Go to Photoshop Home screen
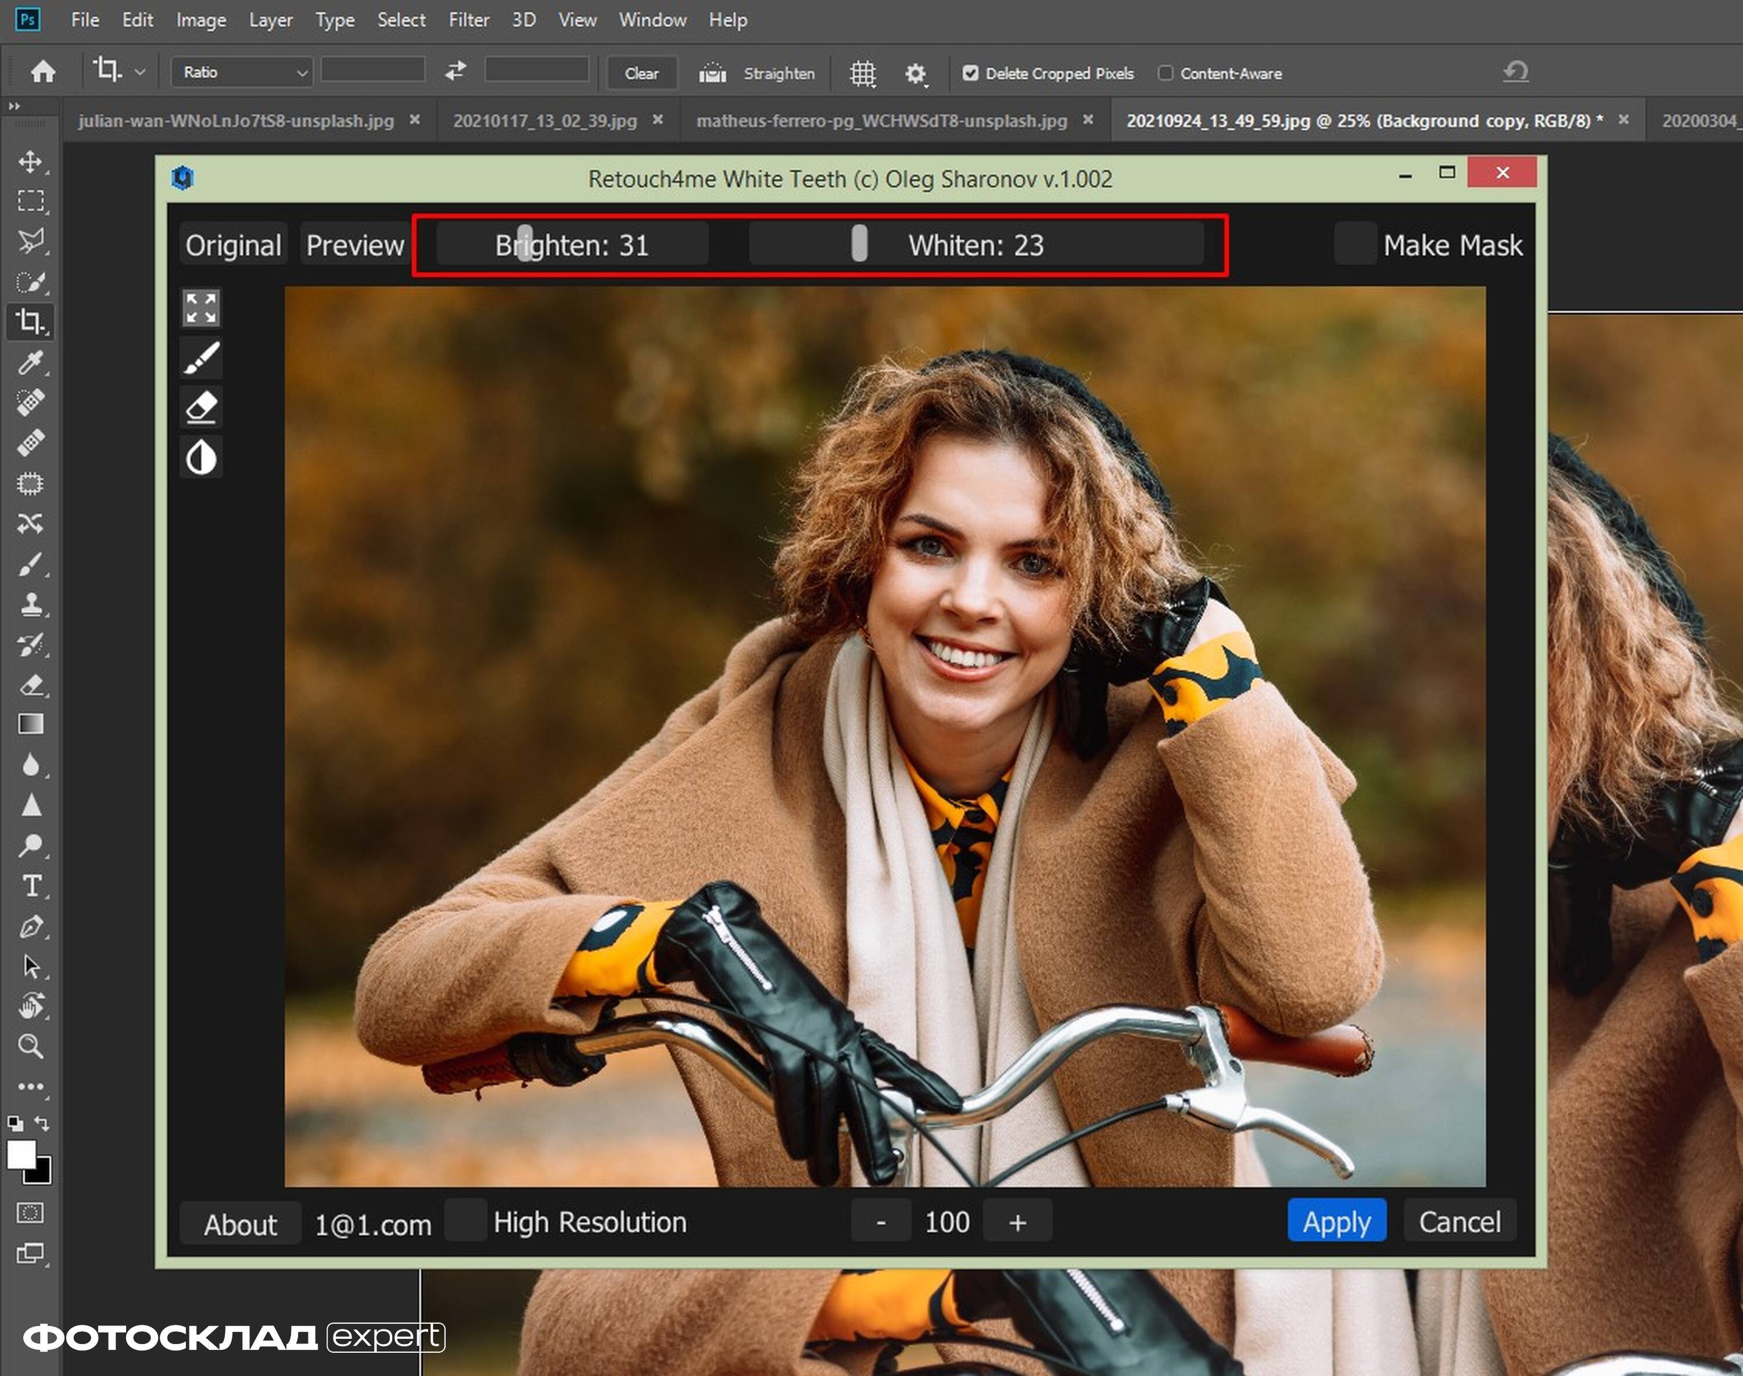Image resolution: width=1743 pixels, height=1376 pixels. [42, 71]
